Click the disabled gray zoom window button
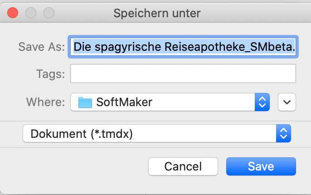The height and width of the screenshot is (195, 311). (49, 13)
